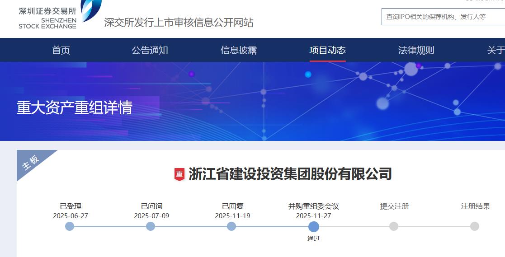Click the 已受理 stage label
This screenshot has height=257, width=505.
pos(71,206)
